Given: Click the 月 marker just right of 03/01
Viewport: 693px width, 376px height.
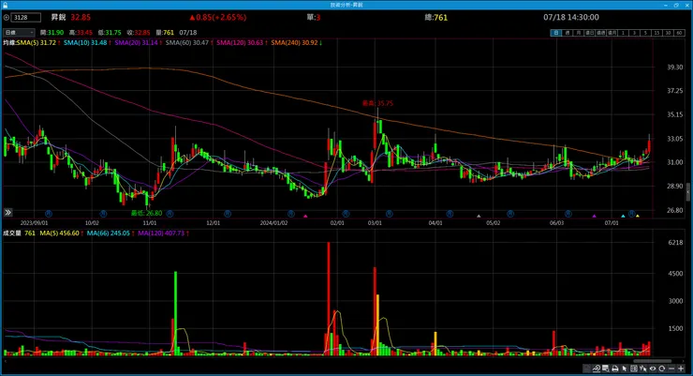Looking at the screenshot, I should 390,214.
